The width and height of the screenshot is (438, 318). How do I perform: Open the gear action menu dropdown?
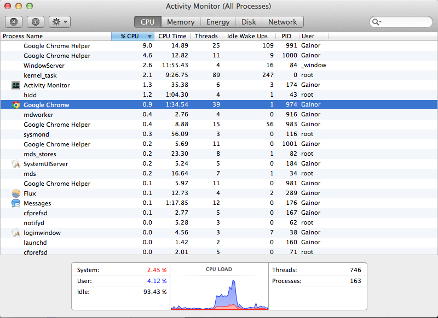(60, 22)
